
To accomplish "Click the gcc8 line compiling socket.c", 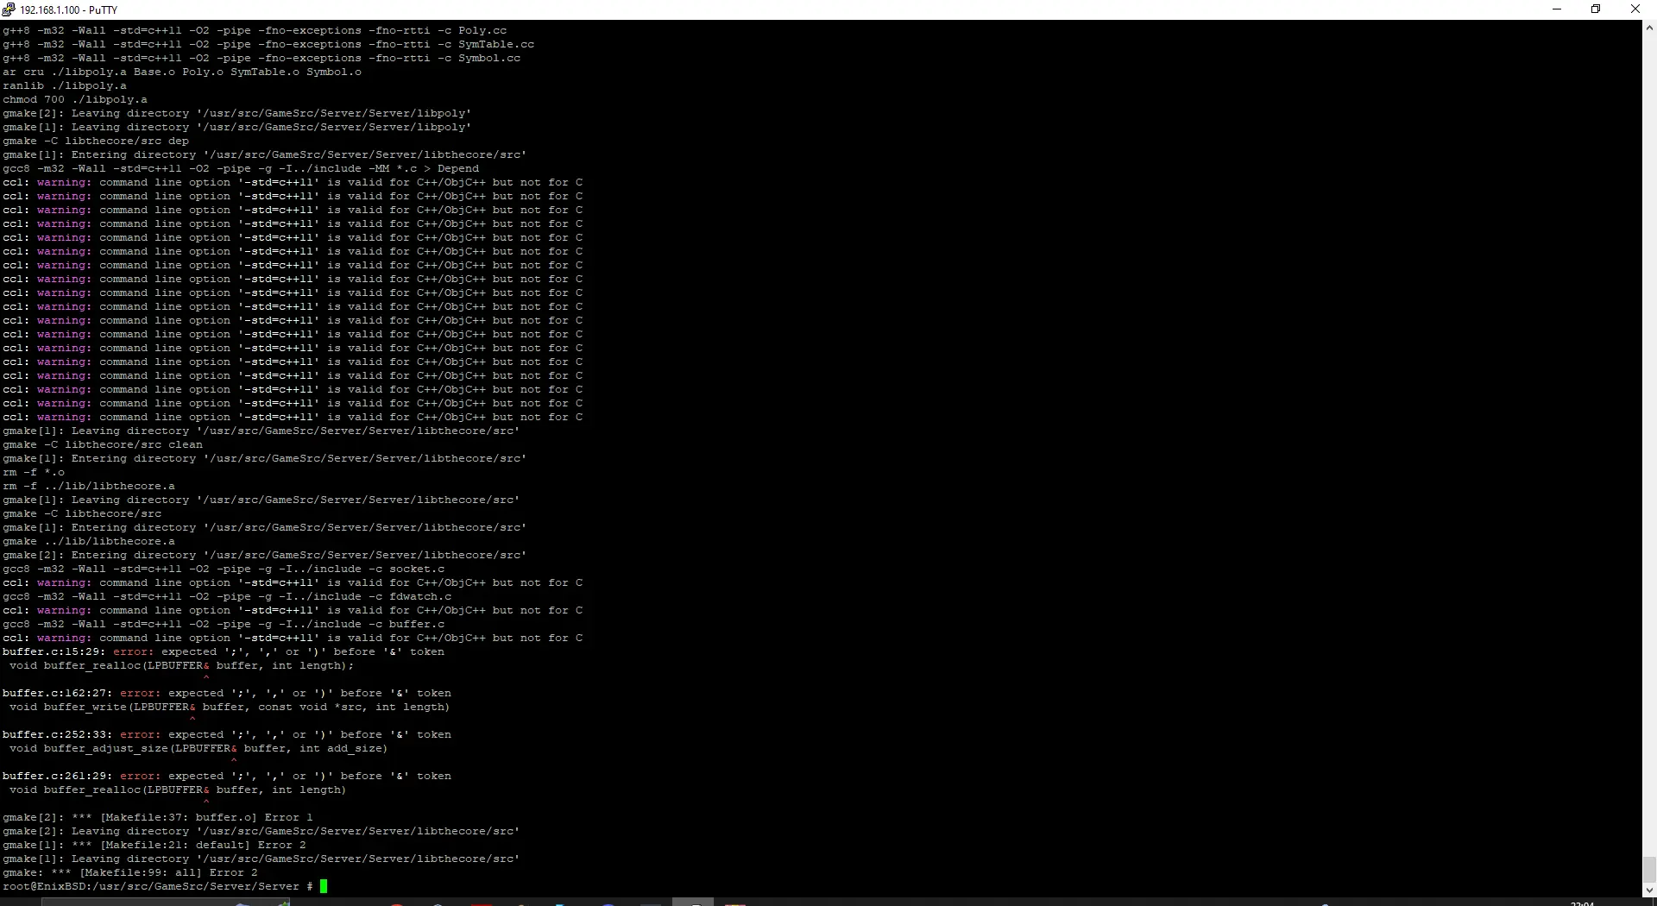I will coord(224,569).
